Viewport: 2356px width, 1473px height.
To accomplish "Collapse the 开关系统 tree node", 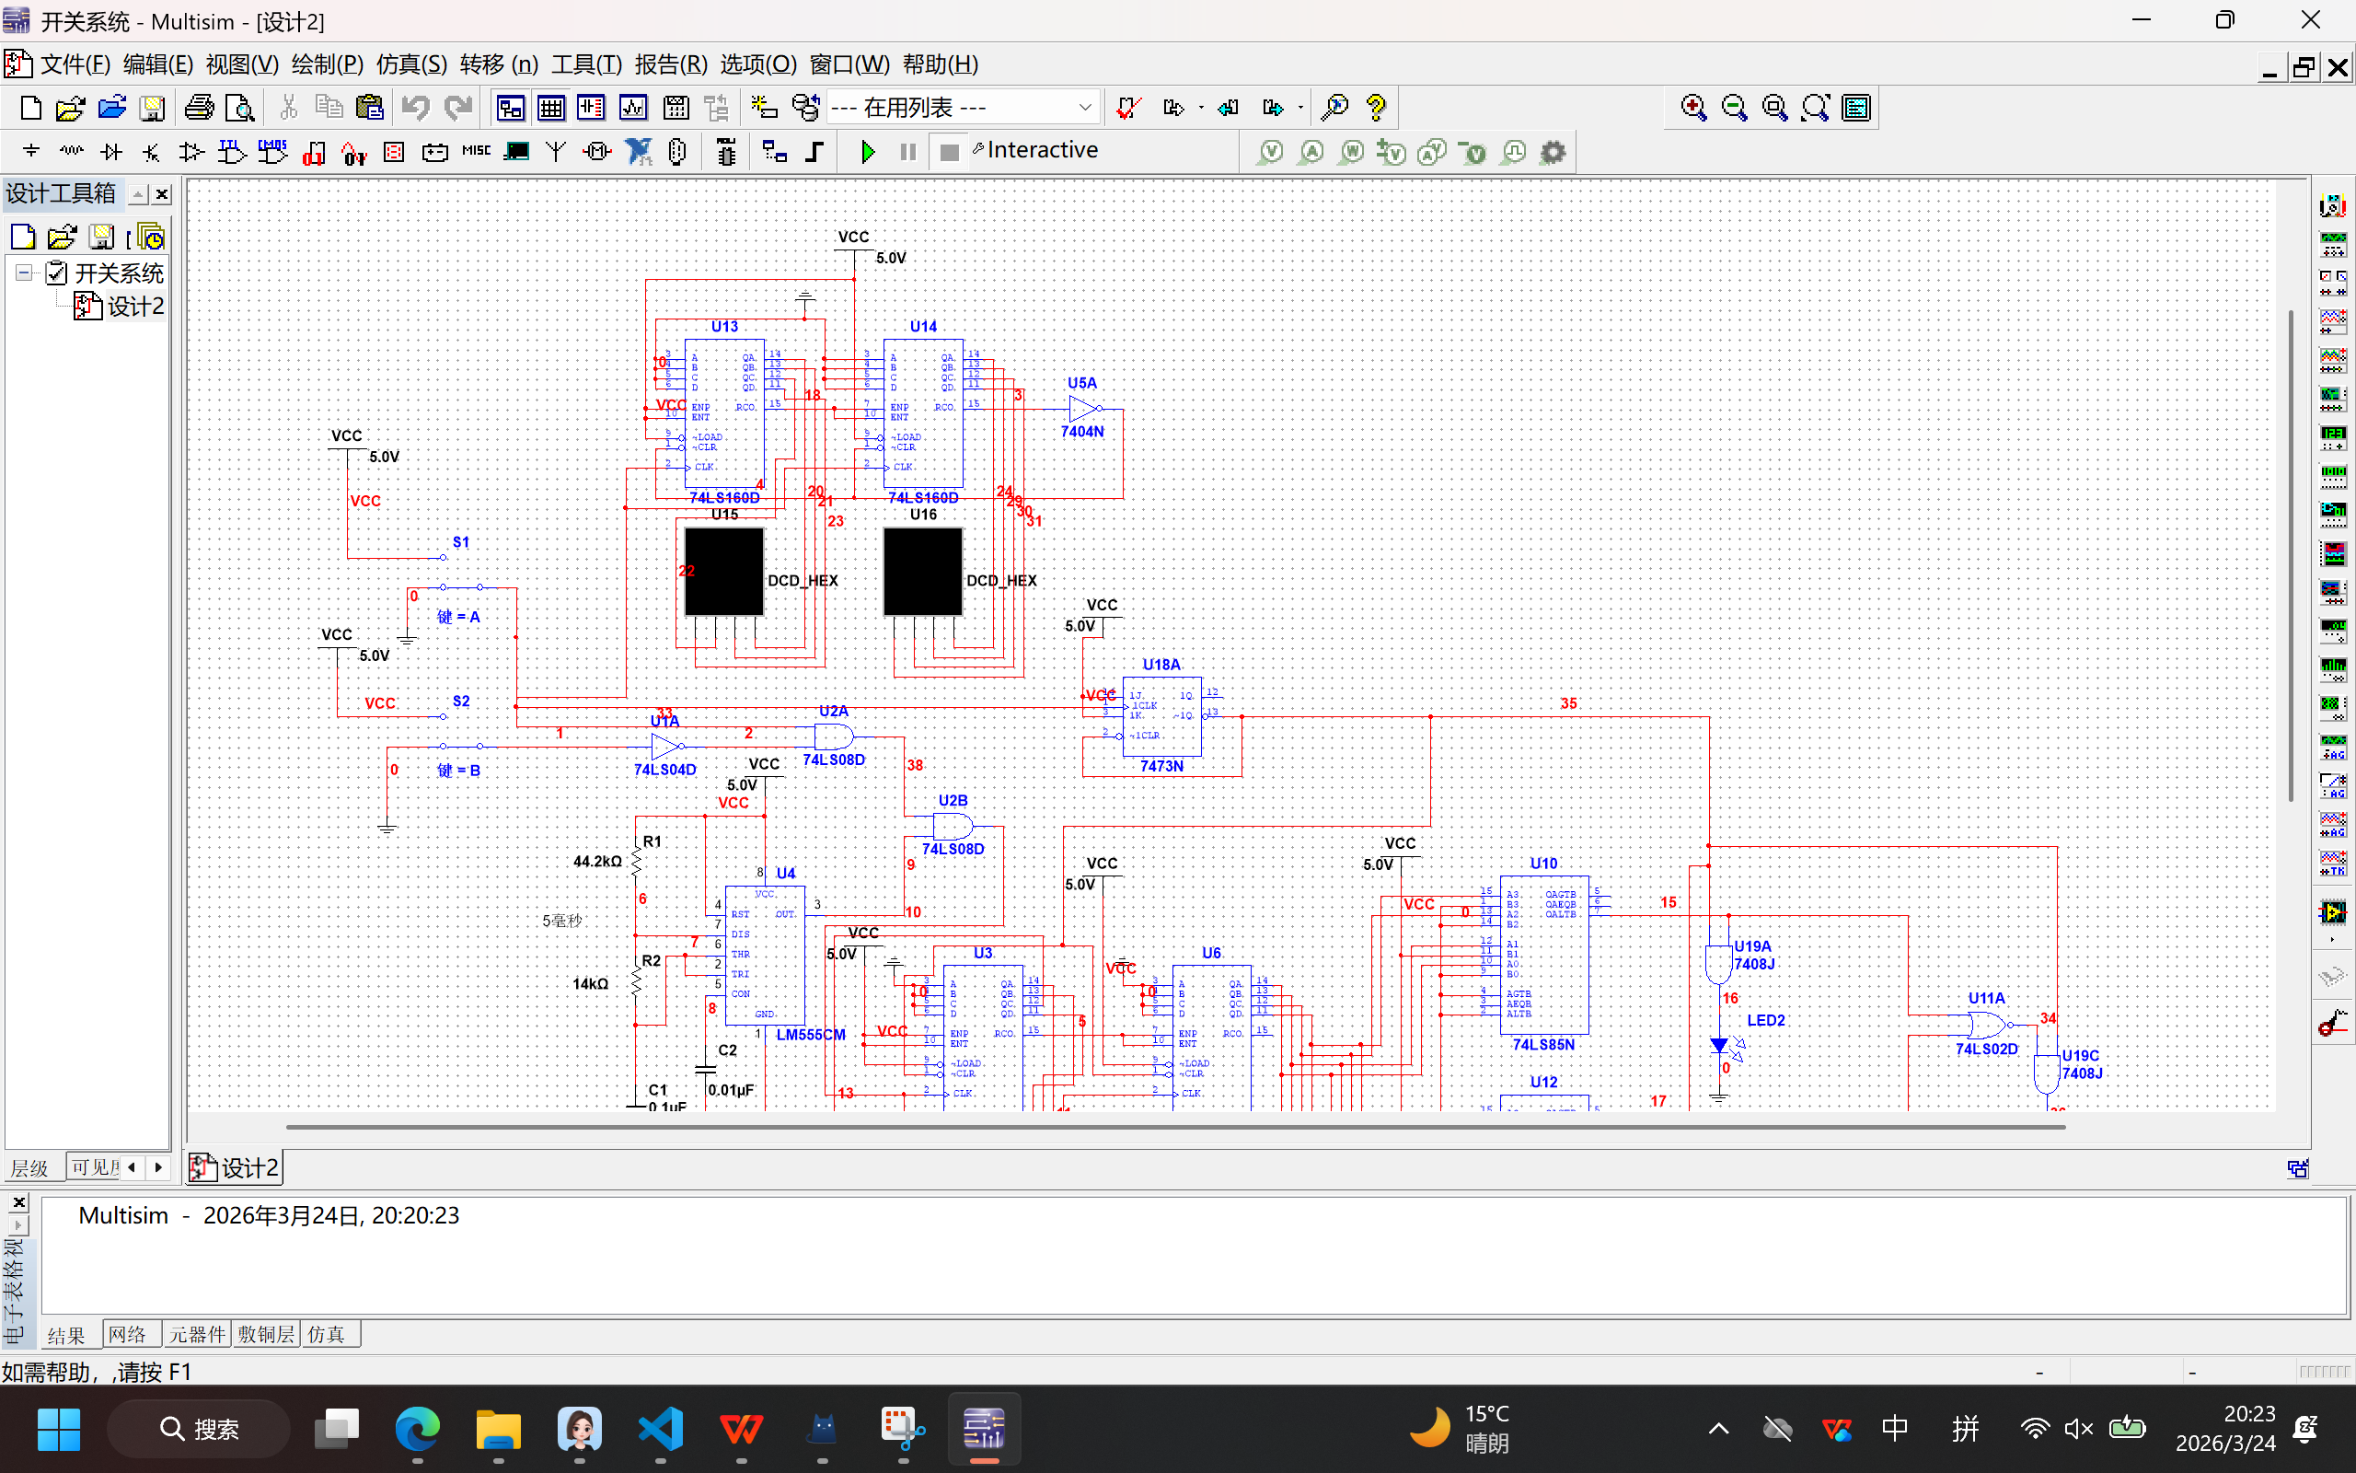I will [24, 273].
